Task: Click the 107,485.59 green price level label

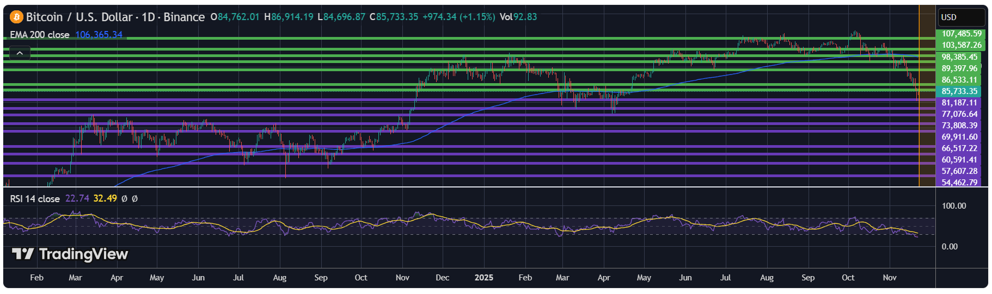Action: coord(962,34)
